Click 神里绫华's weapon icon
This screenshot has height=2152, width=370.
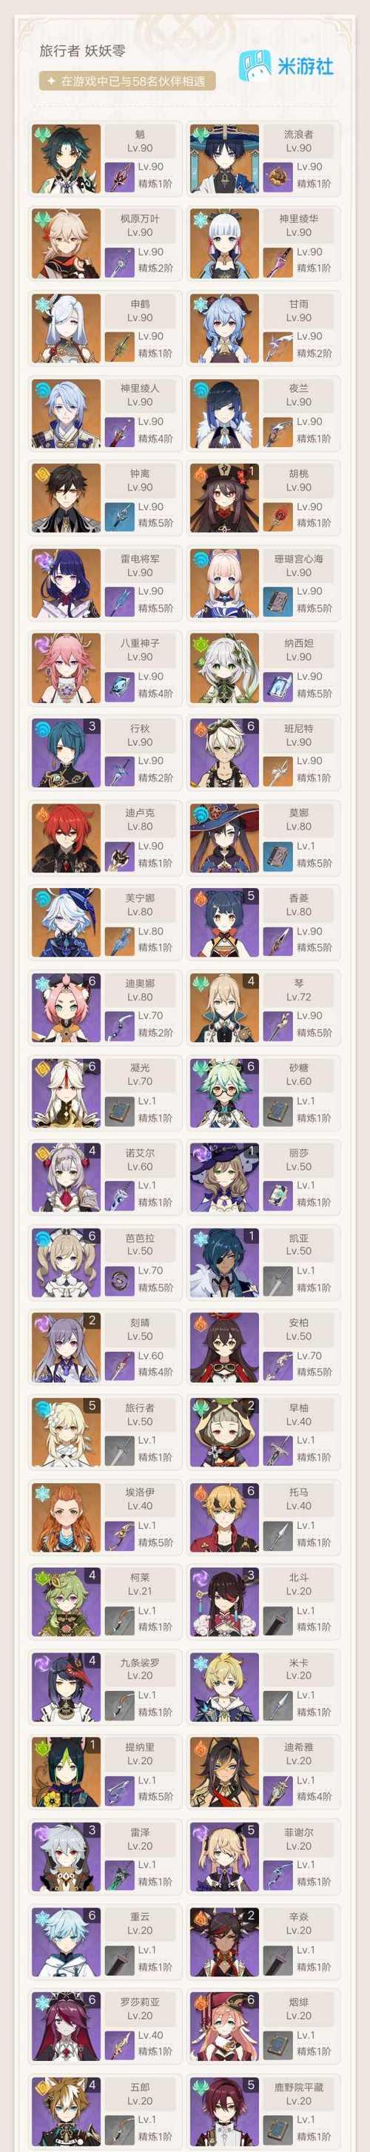click(278, 261)
